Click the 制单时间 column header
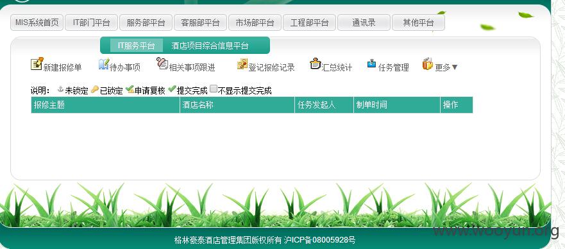Viewport: 565px width, 249px height. pos(397,105)
